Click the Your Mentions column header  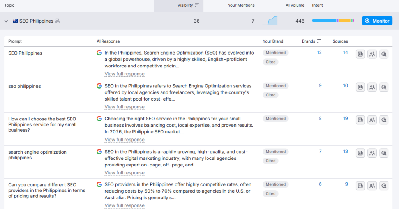pyautogui.click(x=241, y=5)
